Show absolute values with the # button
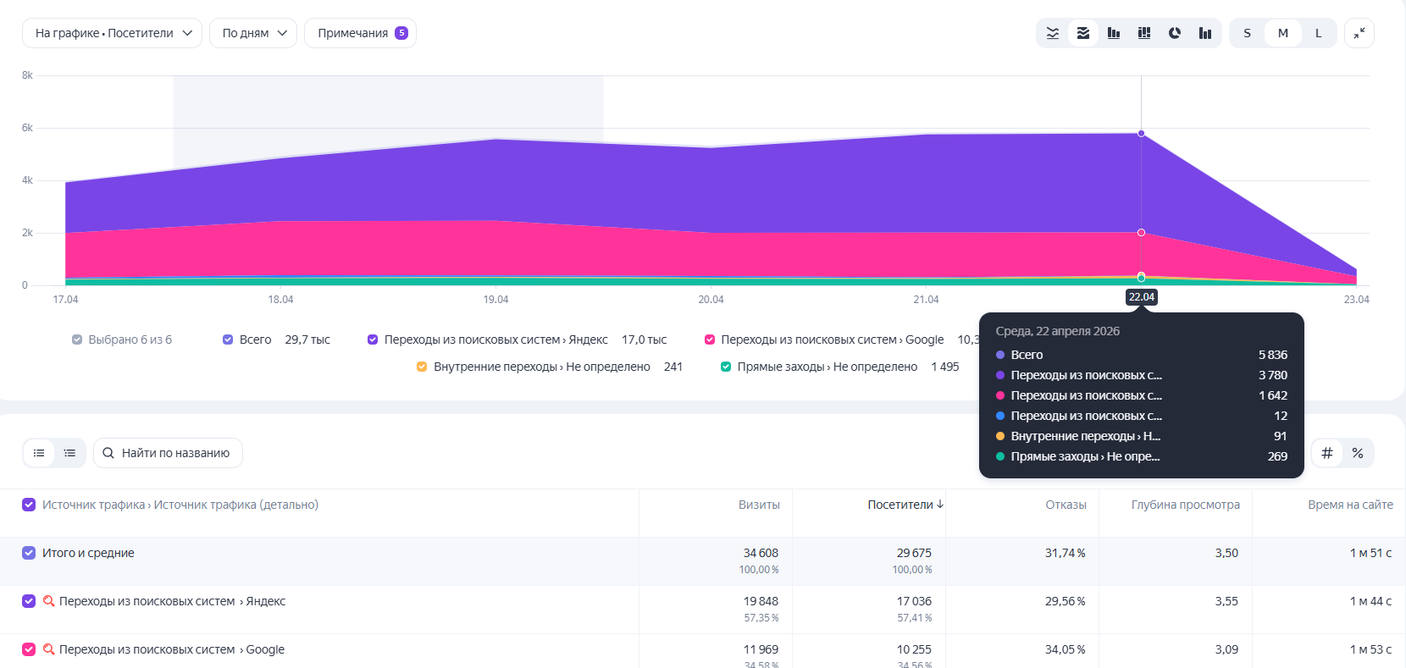Screen dimensions: 1406x668 coord(1327,453)
